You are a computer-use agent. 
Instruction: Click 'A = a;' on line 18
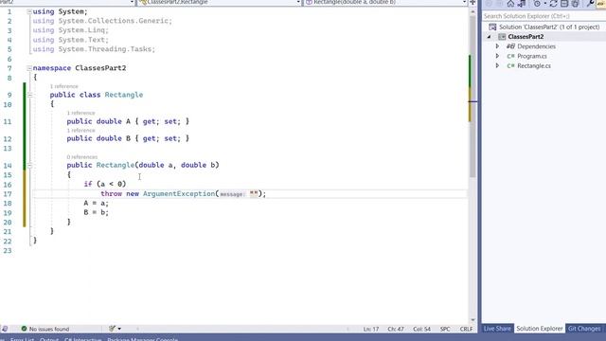pos(97,204)
